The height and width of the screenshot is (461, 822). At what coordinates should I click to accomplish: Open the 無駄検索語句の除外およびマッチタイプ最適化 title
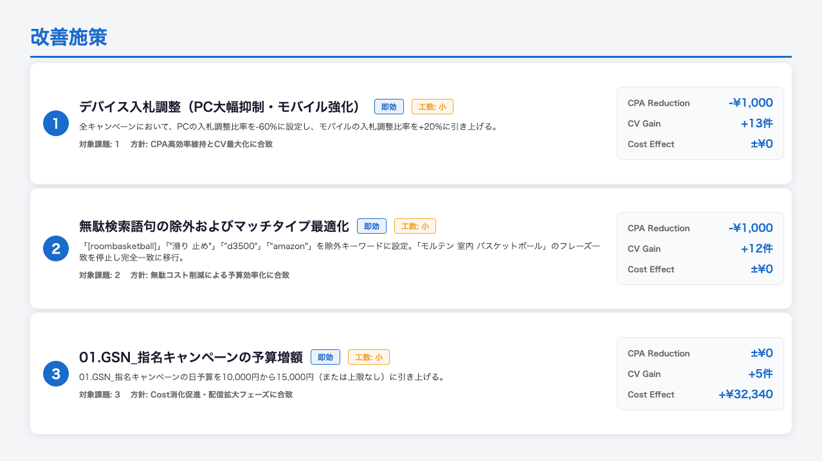pos(215,226)
